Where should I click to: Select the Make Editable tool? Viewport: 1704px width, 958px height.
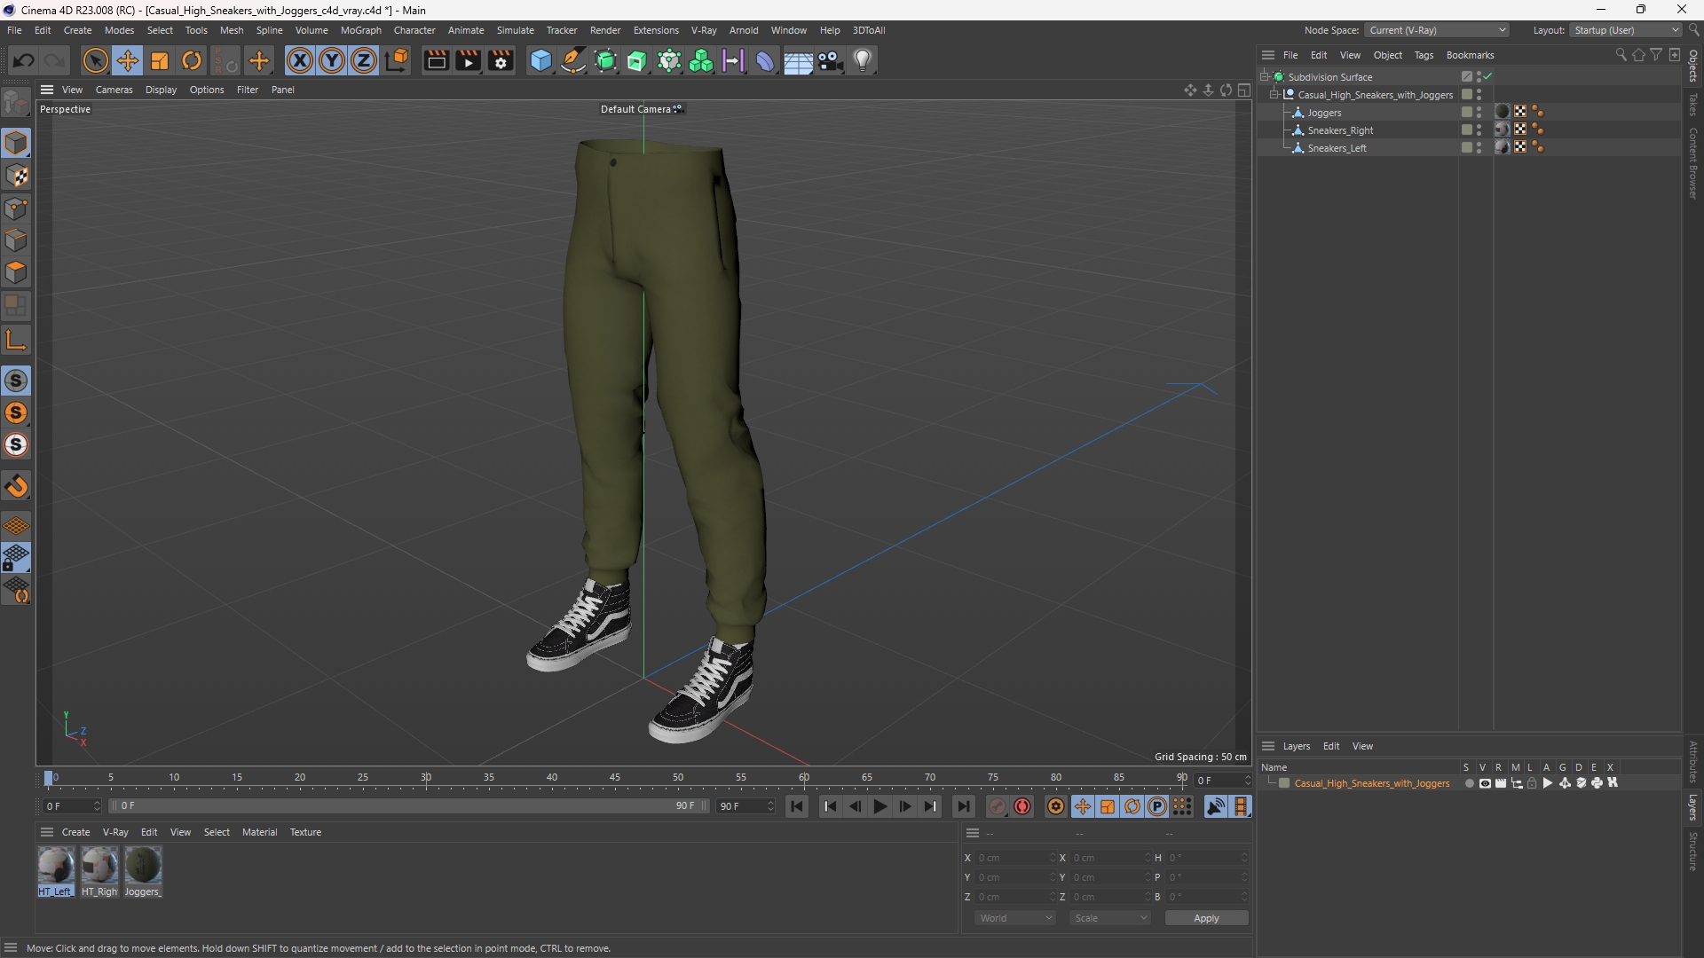[x=16, y=105]
